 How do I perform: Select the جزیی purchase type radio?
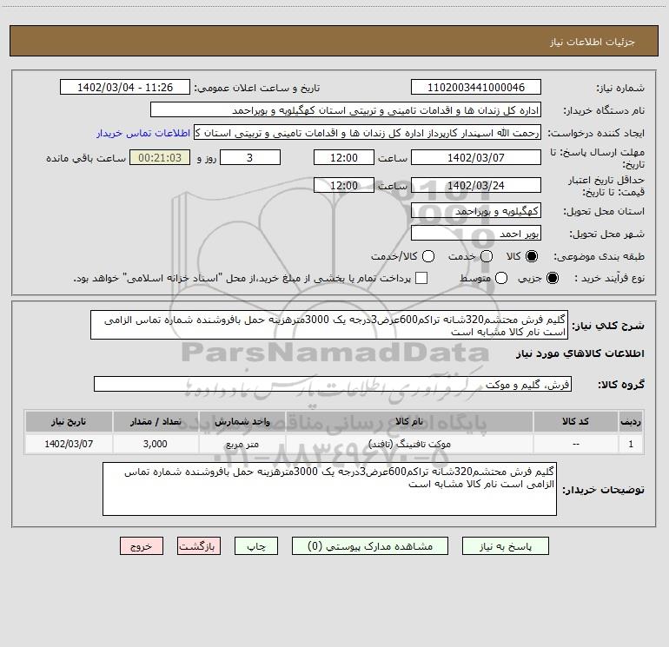click(x=552, y=279)
